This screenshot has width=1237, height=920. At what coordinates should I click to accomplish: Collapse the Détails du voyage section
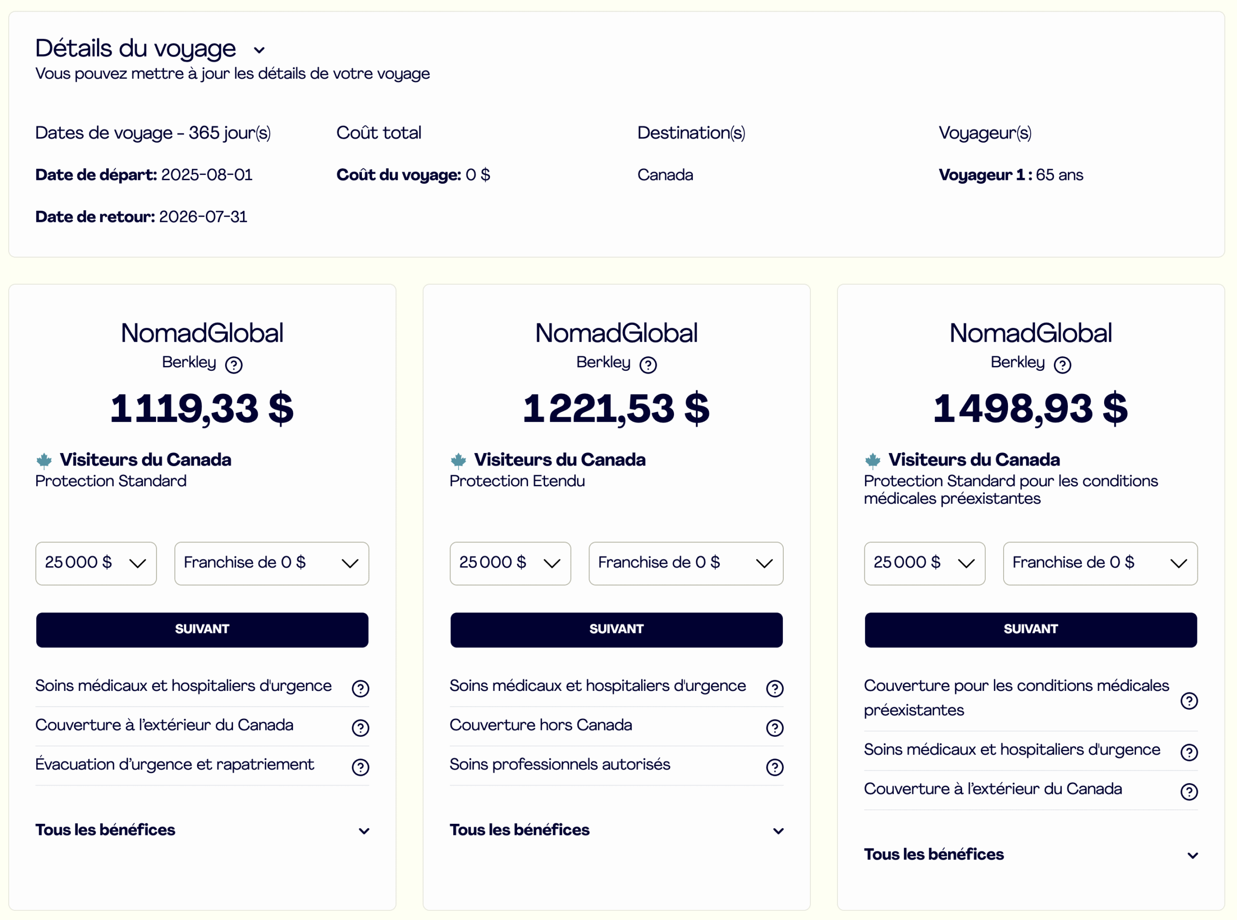[259, 50]
